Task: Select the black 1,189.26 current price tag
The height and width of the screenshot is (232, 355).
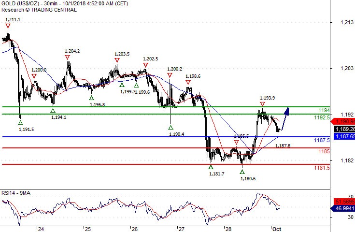Action: pos(344,129)
